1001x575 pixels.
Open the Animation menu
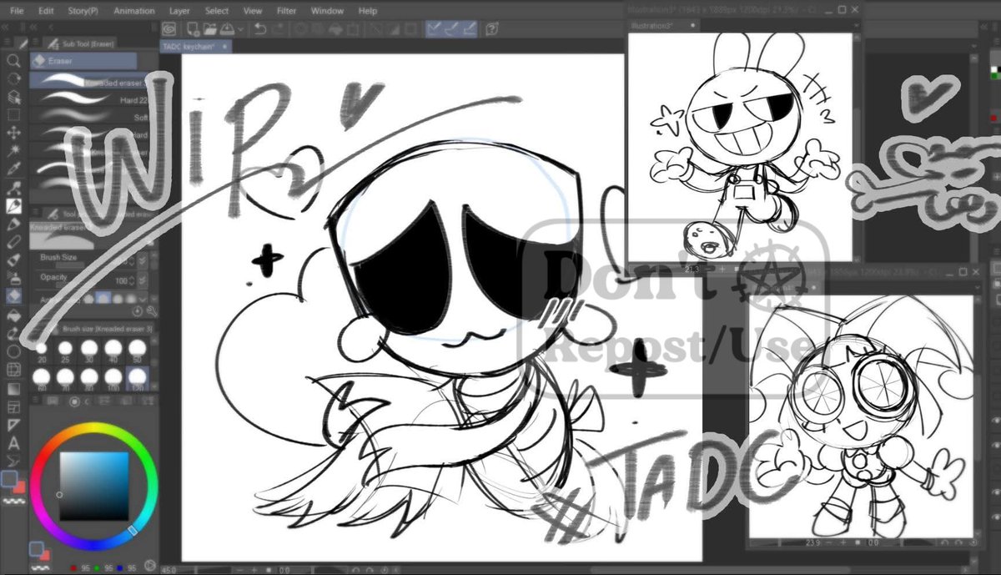point(133,11)
